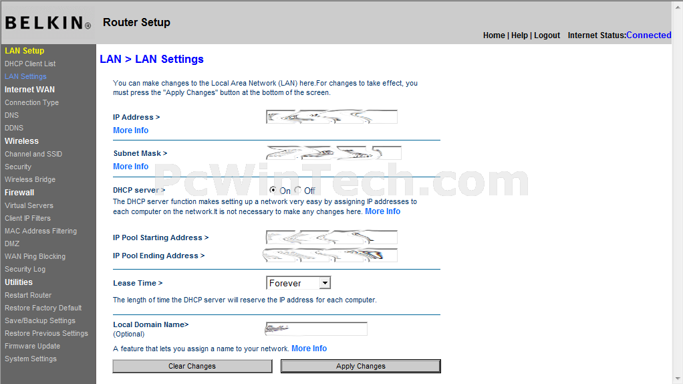Open MAC Address Filtering in sidebar
Image resolution: width=683 pixels, height=384 pixels.
pyautogui.click(x=41, y=231)
